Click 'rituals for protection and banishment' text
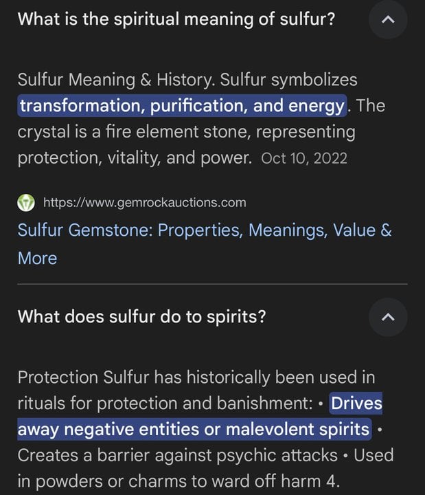The height and width of the screenshot is (495, 425). [165, 404]
